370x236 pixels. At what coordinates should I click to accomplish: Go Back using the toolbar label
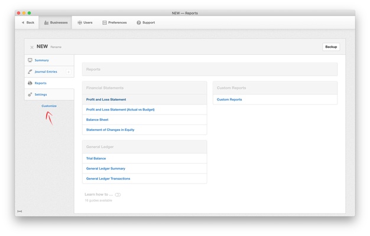(x=30, y=22)
